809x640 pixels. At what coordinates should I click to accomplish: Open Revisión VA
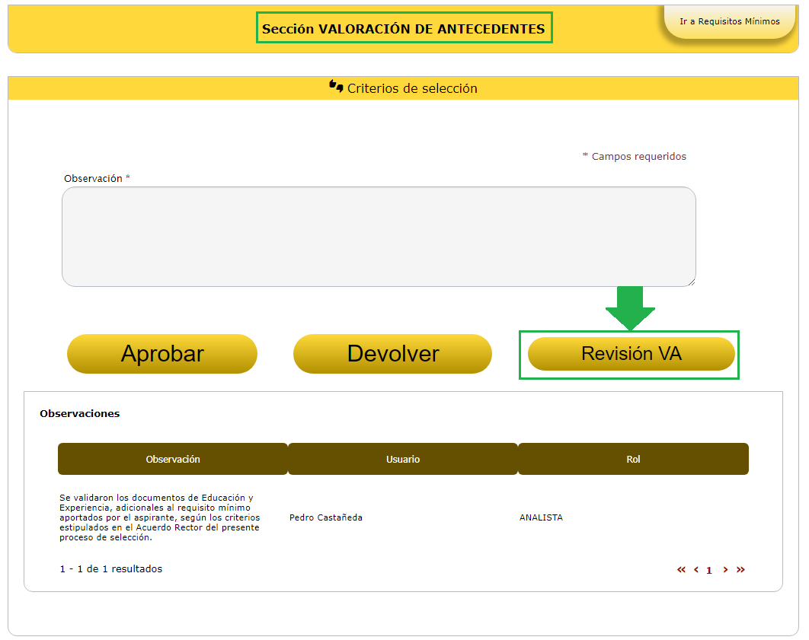(631, 354)
